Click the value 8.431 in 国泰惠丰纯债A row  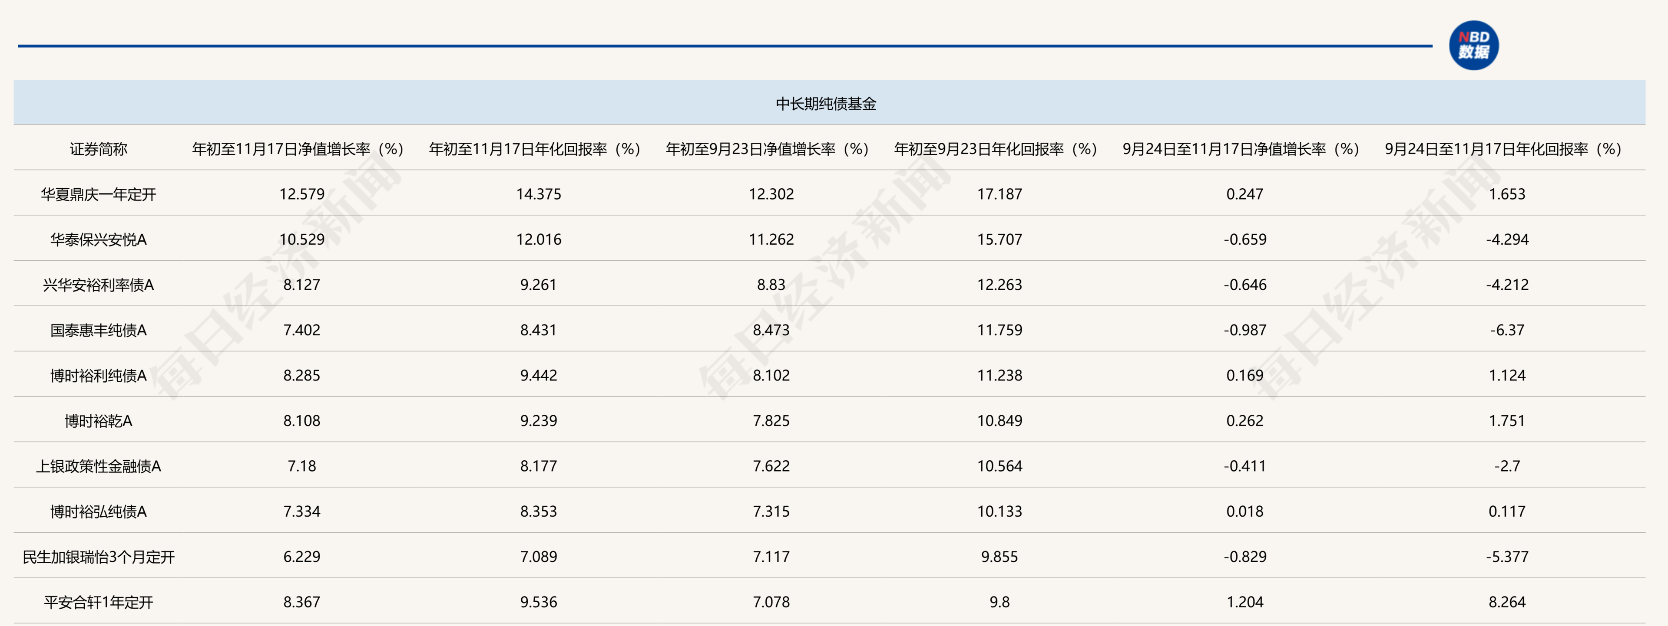(539, 330)
